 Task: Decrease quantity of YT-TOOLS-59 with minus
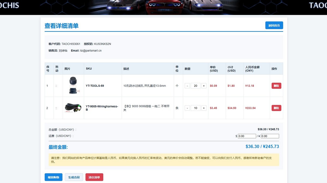coord(187,86)
